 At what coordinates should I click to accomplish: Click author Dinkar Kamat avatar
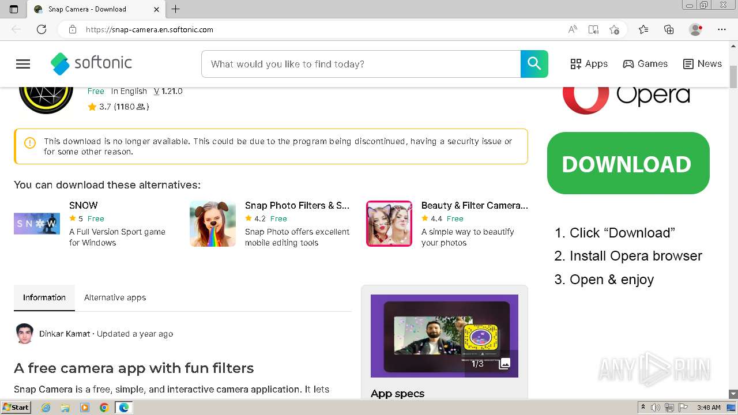point(24,334)
